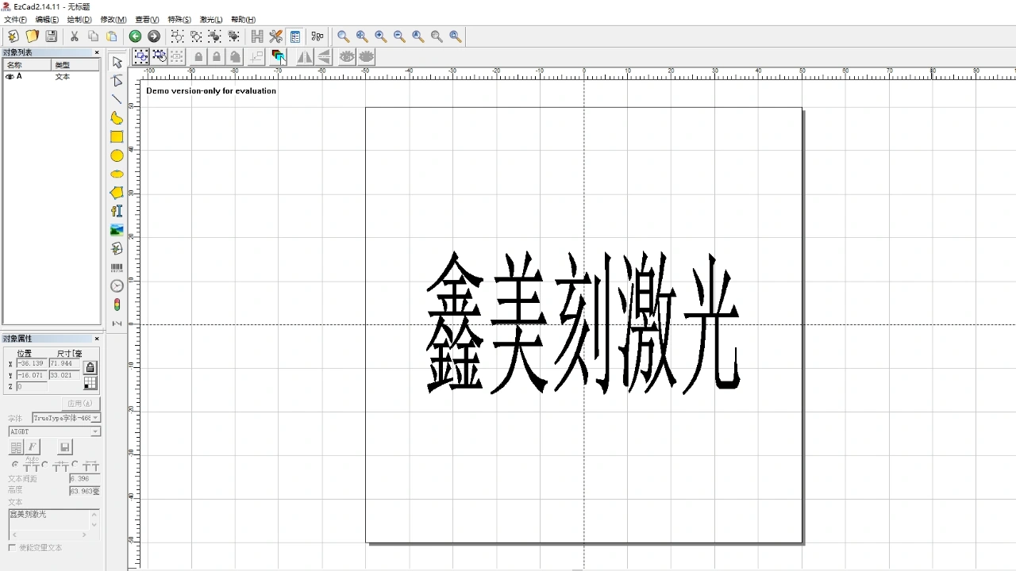
Task: Enable the variable text checkbox
Action: click(x=12, y=547)
